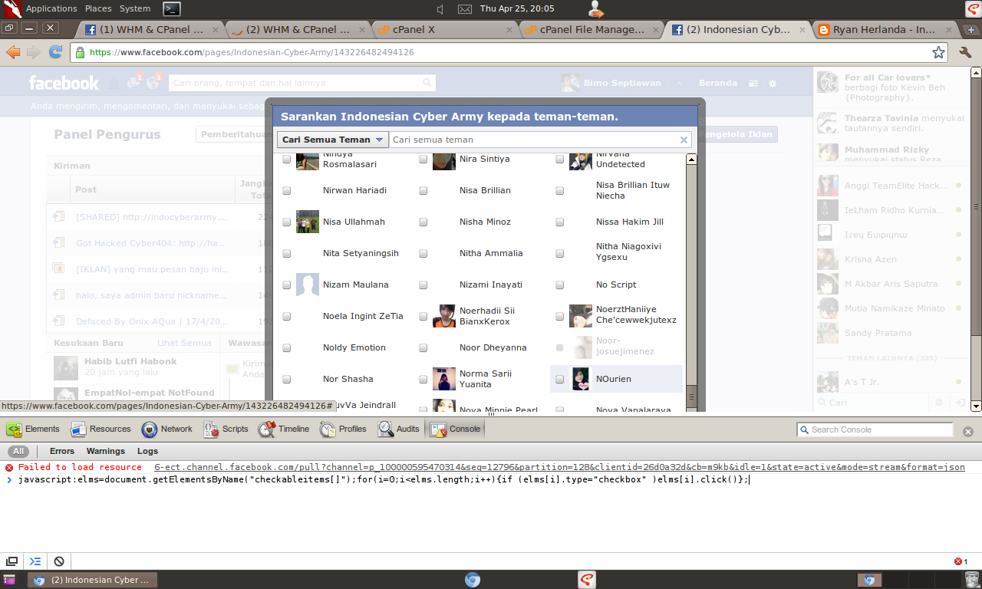982x589 pixels.
Task: Open the mail indicator in top panel
Action: [x=464, y=9]
